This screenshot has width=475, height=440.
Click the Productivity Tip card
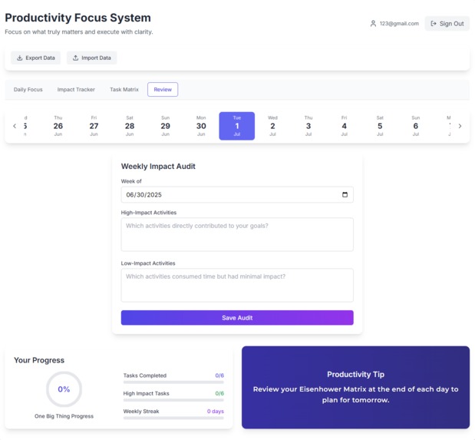[x=355, y=387]
